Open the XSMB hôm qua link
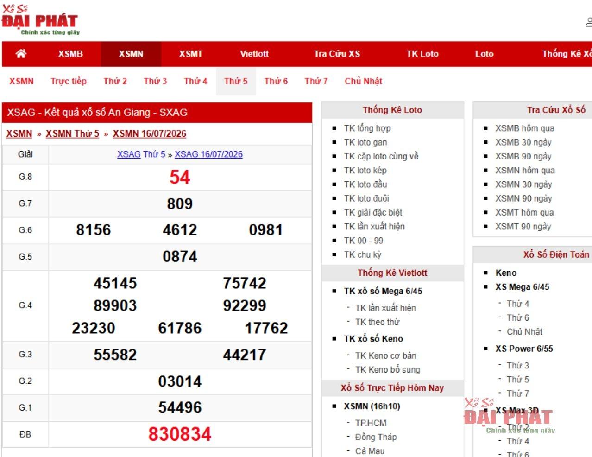This screenshot has height=457, width=592. pos(525,128)
